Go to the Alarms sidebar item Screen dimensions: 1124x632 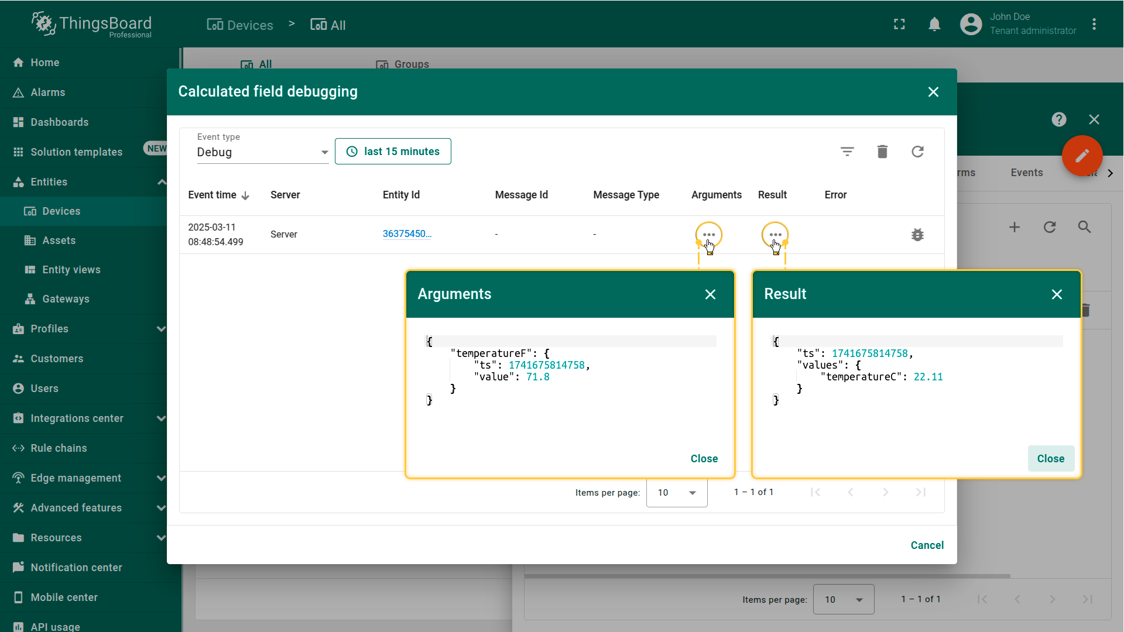click(x=48, y=92)
